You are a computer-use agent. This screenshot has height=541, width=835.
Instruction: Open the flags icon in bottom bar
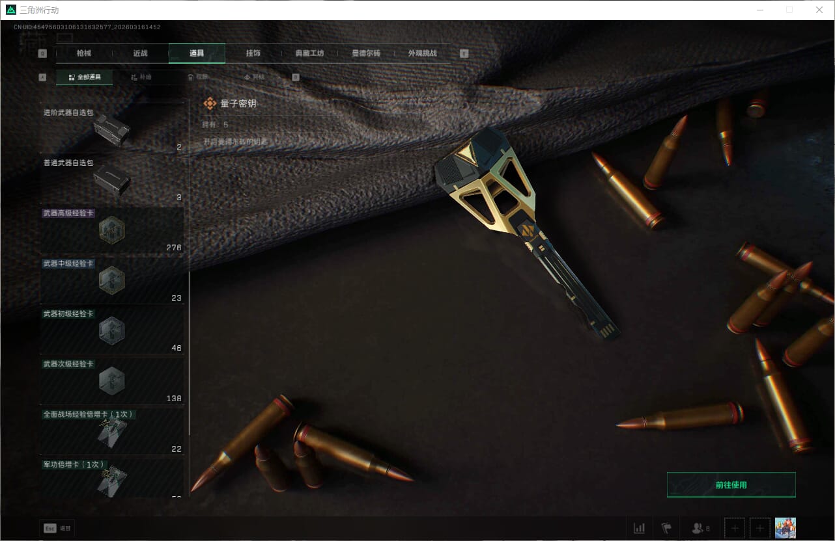click(x=666, y=528)
